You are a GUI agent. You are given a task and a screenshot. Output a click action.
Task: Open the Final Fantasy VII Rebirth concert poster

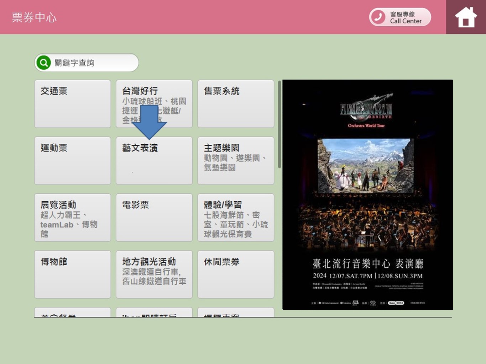point(367,195)
